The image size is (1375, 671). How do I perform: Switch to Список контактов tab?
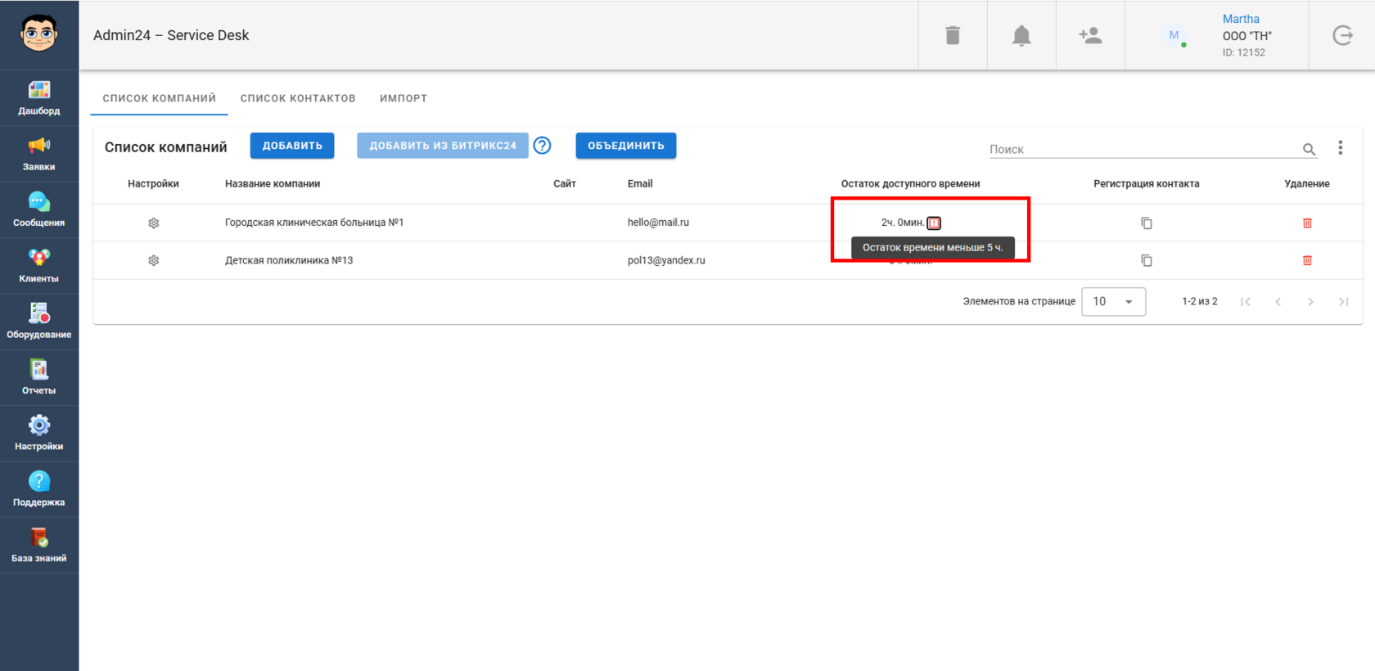[298, 98]
